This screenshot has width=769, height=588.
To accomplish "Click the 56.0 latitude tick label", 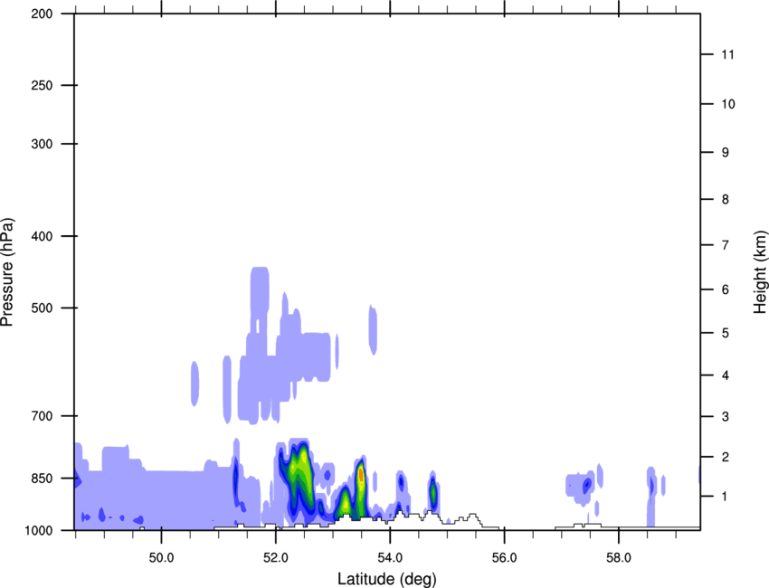I will (x=505, y=558).
